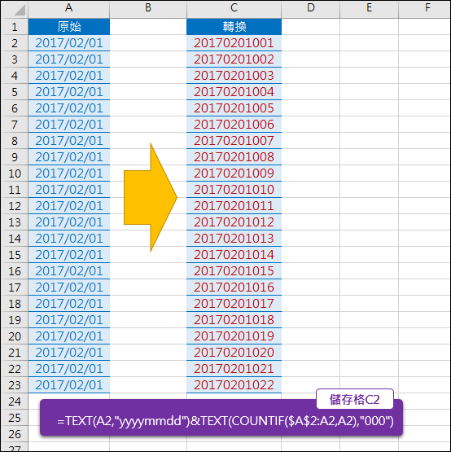Select cell with 20170201003

tap(234, 76)
